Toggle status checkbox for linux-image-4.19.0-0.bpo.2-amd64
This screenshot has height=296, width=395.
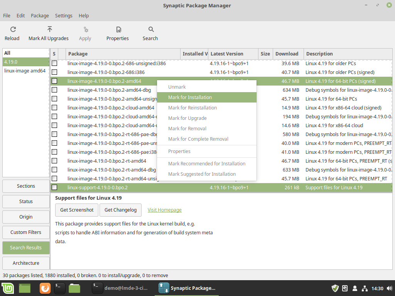[54, 81]
